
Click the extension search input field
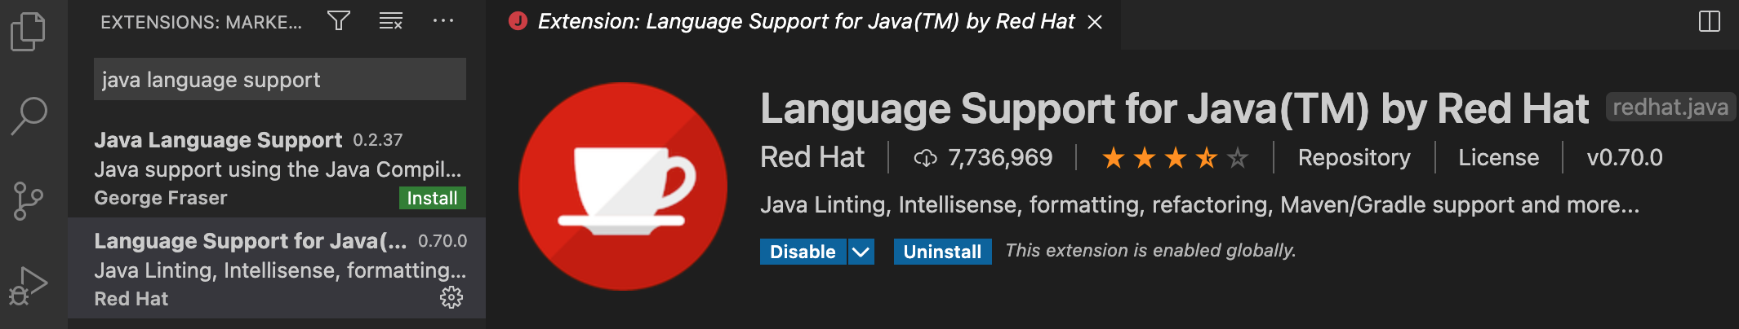click(x=279, y=80)
